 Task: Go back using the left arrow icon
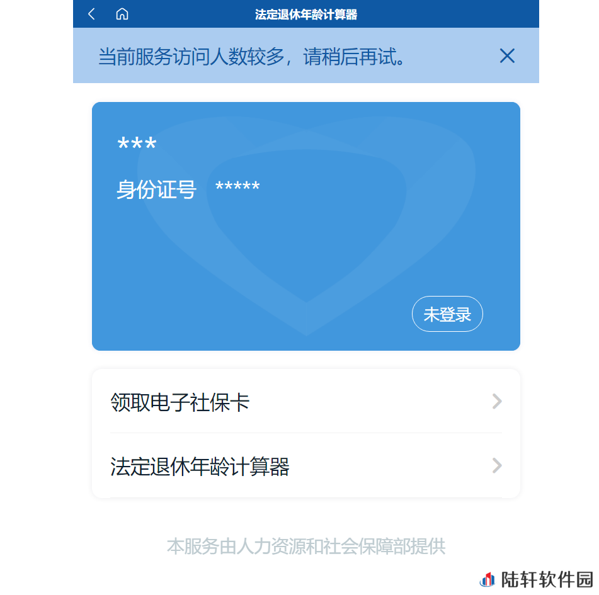coord(92,14)
